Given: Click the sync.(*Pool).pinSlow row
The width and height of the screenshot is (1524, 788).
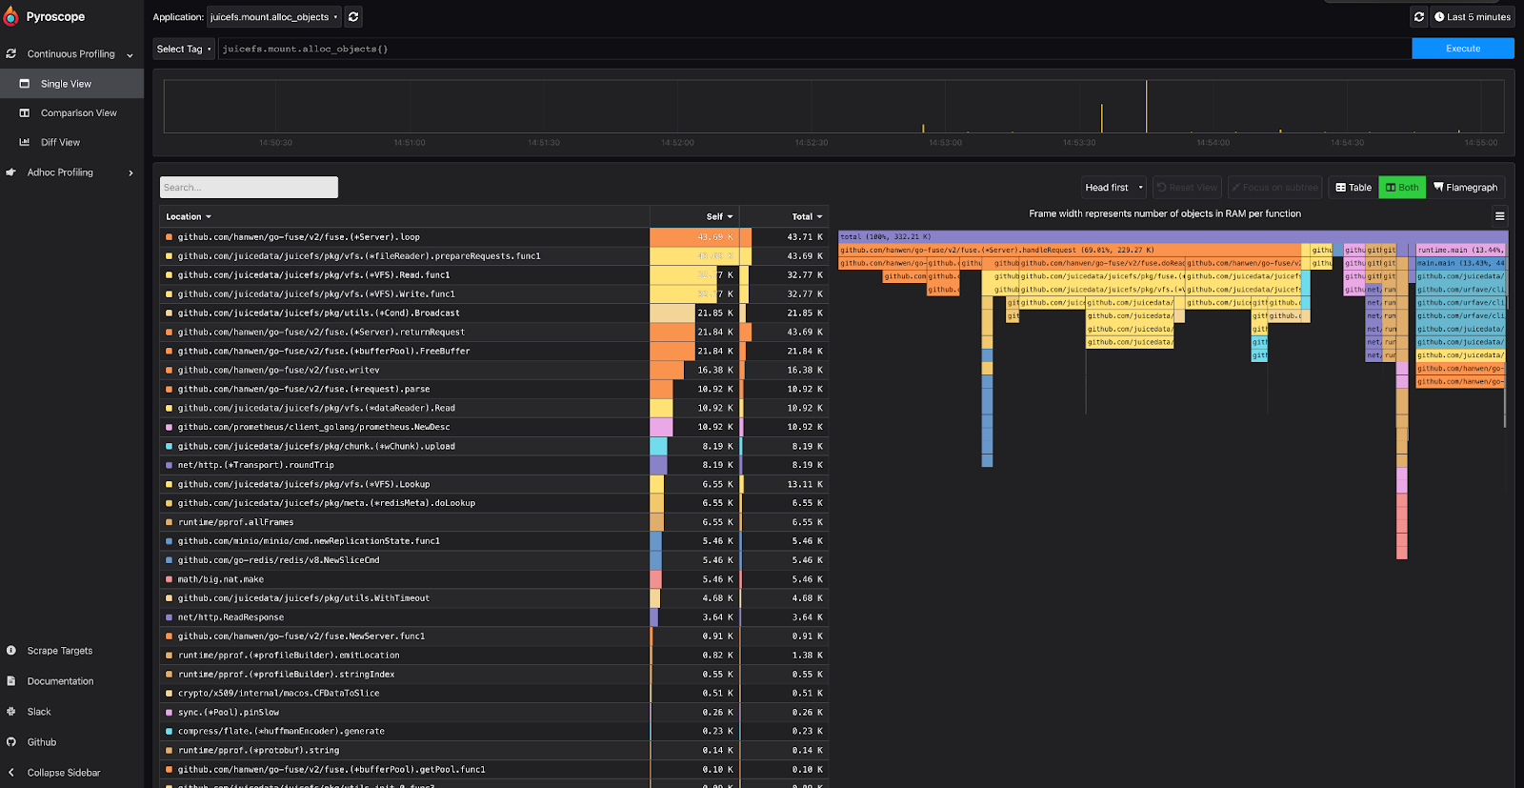Looking at the screenshot, I should coord(494,713).
